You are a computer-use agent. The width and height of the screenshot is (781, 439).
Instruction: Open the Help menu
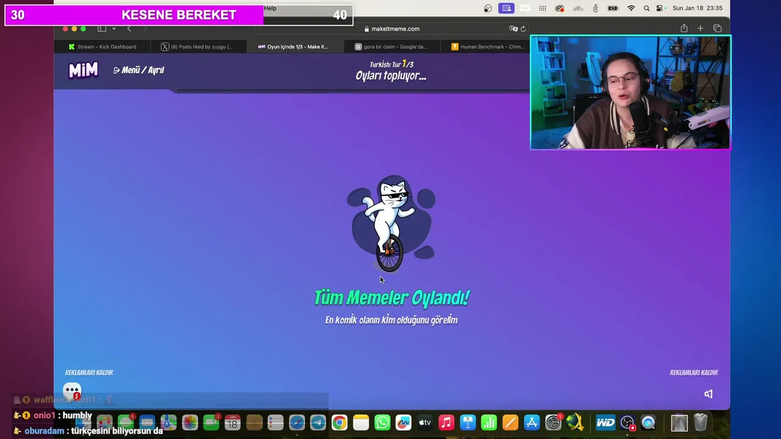point(270,8)
